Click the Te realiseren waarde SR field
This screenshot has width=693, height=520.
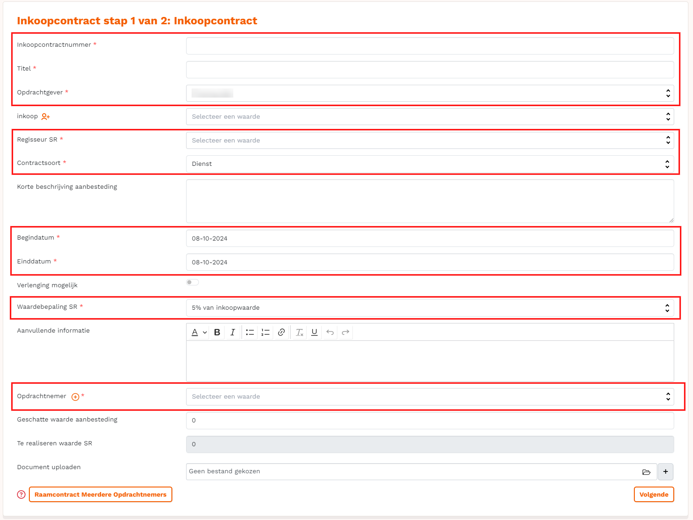[430, 444]
